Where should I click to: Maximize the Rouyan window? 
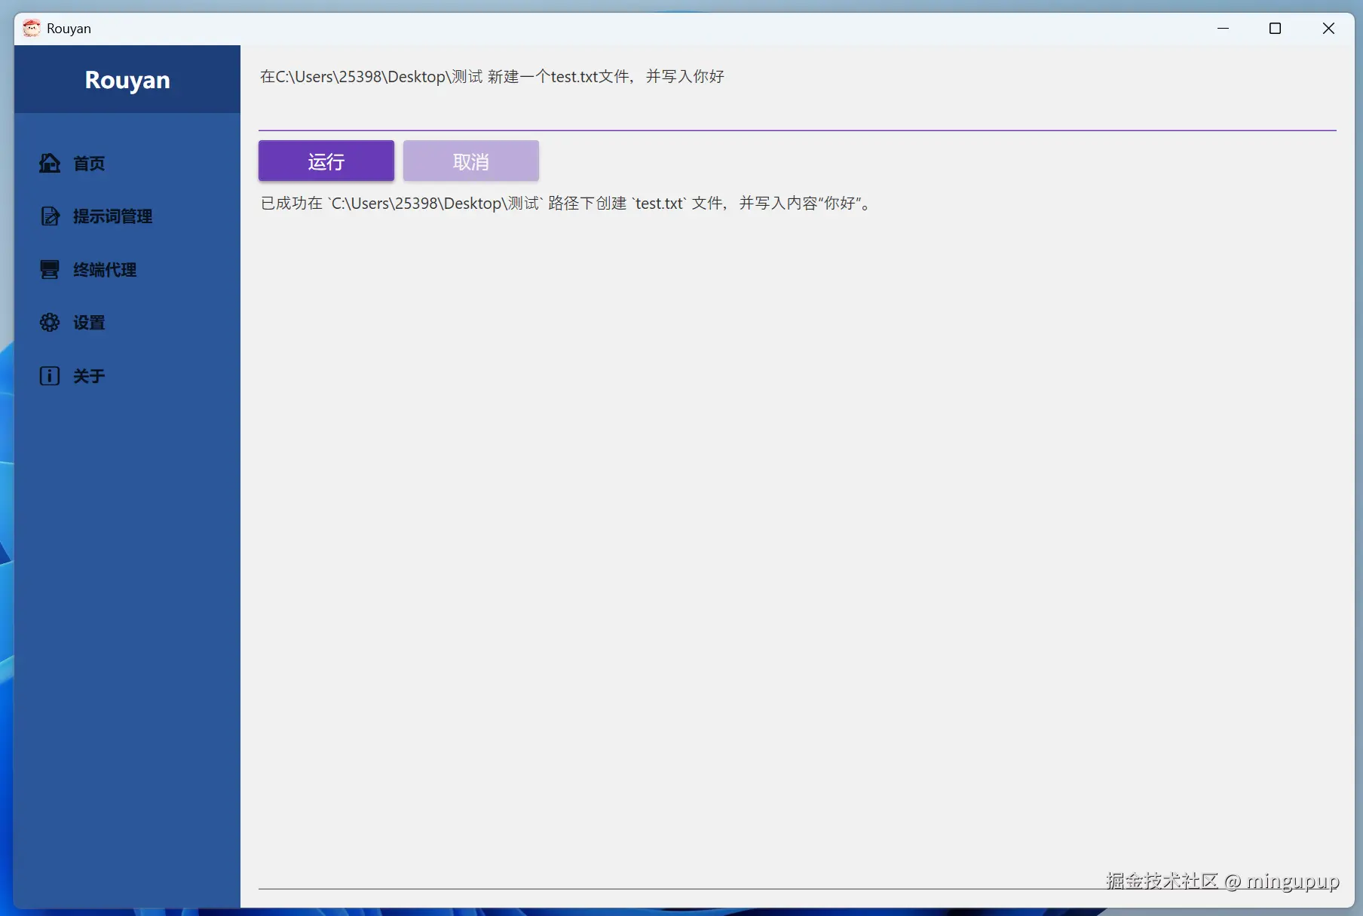(1276, 29)
